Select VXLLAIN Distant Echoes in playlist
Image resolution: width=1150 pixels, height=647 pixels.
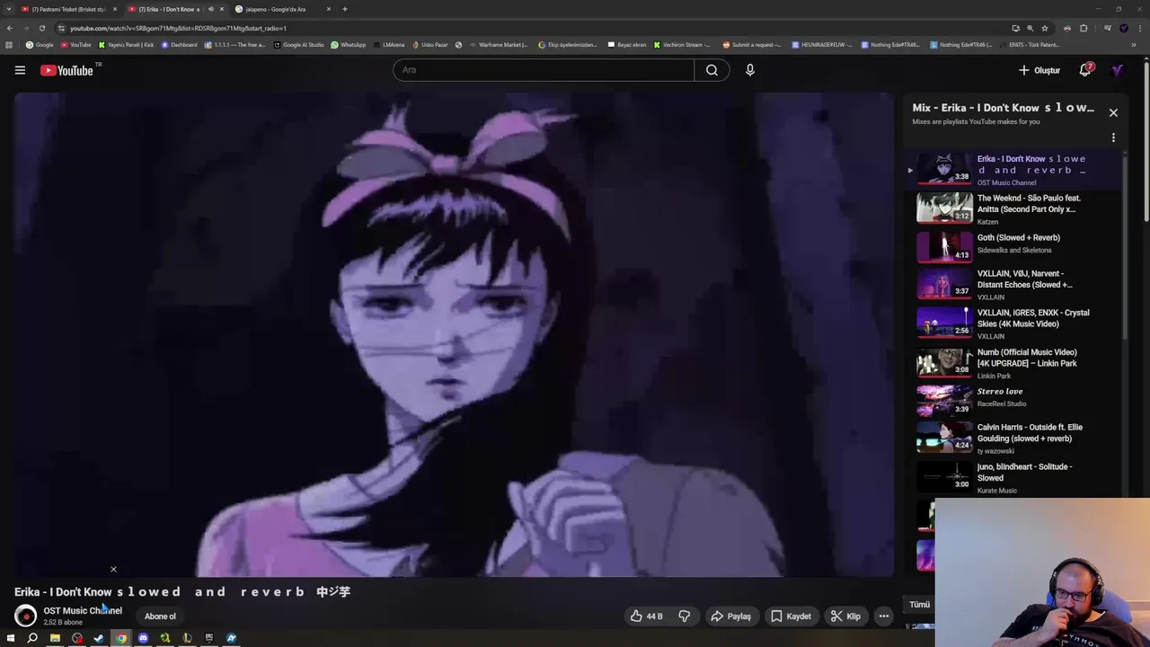coord(1015,284)
